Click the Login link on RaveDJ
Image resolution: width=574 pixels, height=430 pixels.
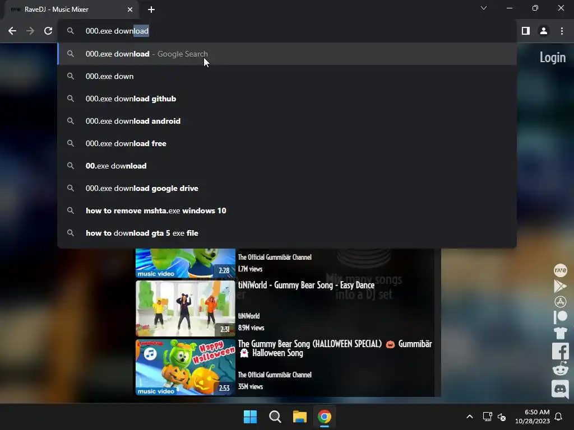pyautogui.click(x=552, y=58)
